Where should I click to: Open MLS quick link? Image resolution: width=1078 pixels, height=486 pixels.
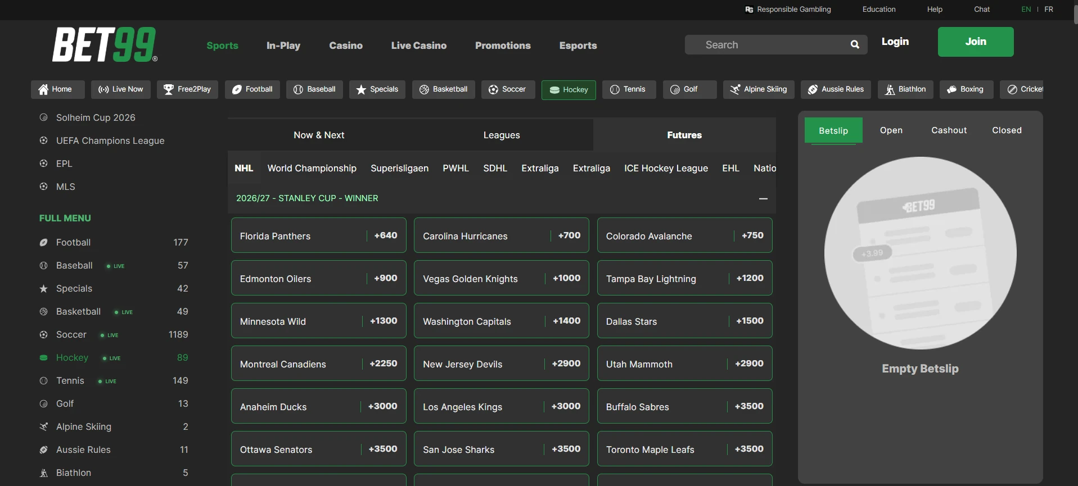(65, 187)
